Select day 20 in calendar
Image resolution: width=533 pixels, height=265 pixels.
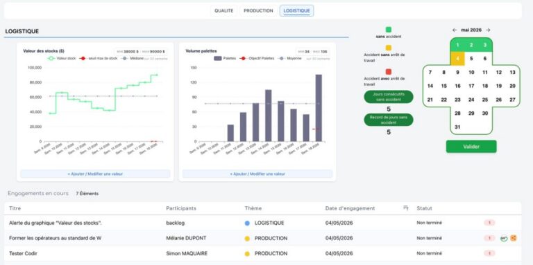pos(513,86)
